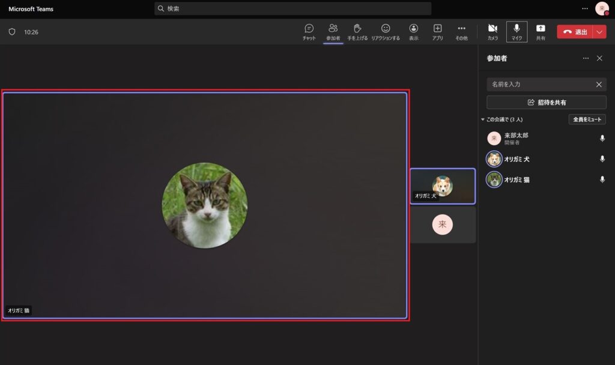
Task: Select 来部太郎 in participants list
Action: tap(517, 138)
